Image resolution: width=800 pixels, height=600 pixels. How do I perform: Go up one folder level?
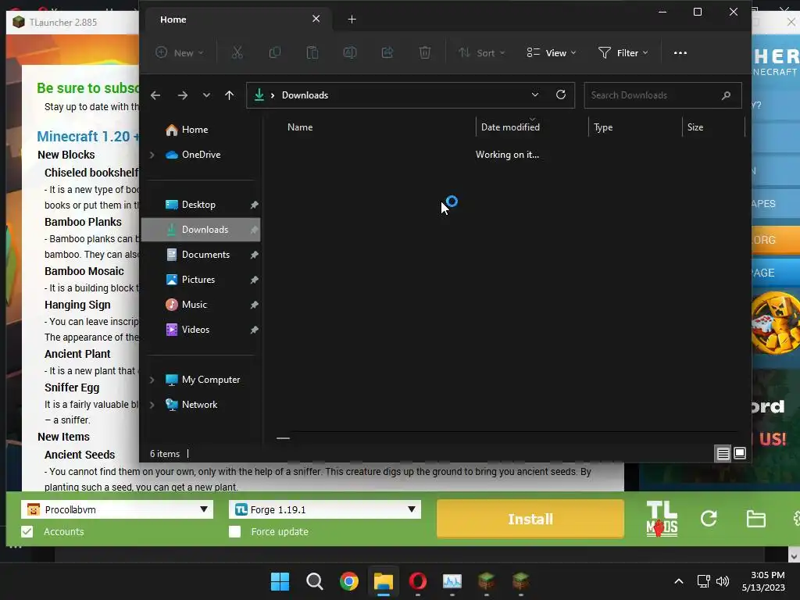tap(229, 95)
